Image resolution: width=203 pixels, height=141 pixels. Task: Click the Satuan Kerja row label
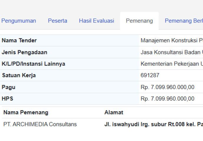(19, 75)
